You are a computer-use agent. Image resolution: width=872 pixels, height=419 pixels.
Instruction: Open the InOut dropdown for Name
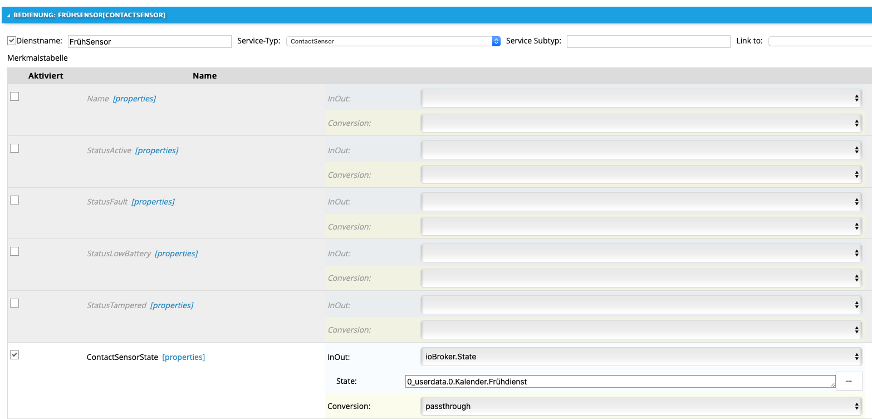click(x=641, y=98)
